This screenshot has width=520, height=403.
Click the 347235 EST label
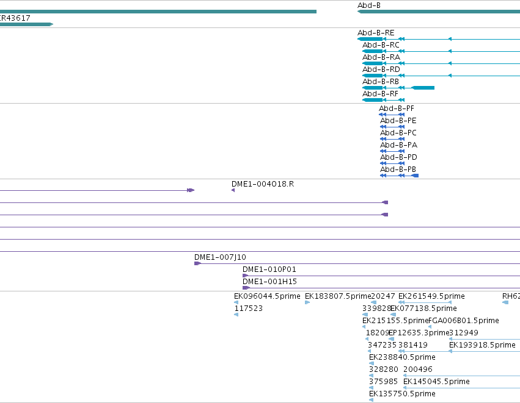point(382,344)
